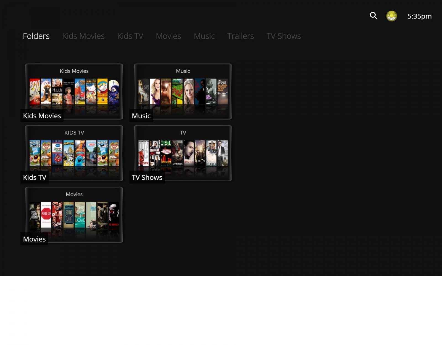Open the search magnifier icon
The width and height of the screenshot is (442, 345).
click(373, 16)
